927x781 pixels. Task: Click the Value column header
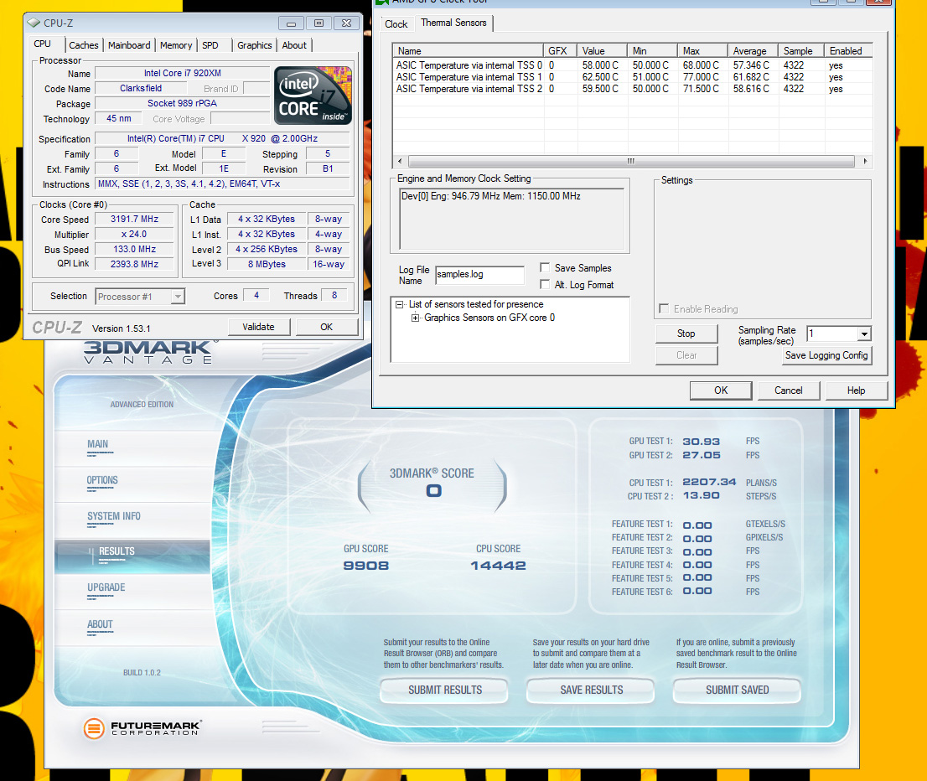[602, 51]
